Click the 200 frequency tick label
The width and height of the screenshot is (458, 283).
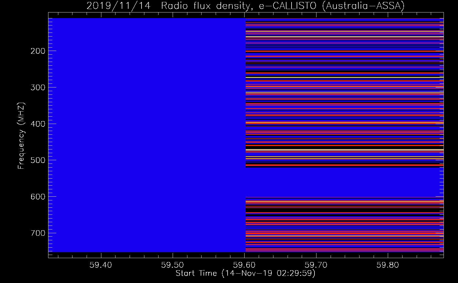pos(38,51)
